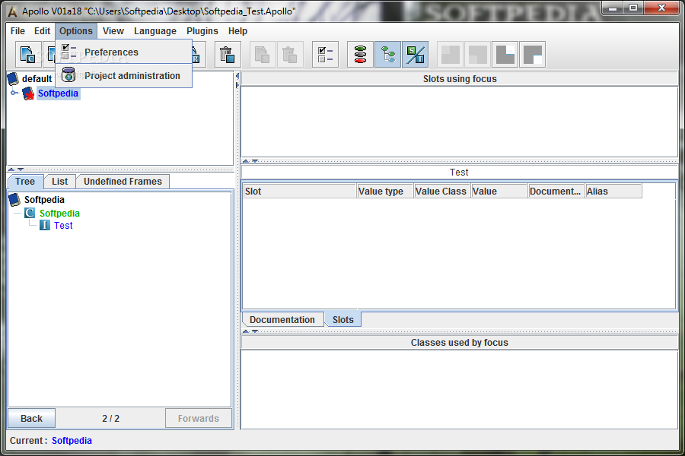Image resolution: width=685 pixels, height=456 pixels.
Task: Select default knowledge base
Action: (x=37, y=78)
